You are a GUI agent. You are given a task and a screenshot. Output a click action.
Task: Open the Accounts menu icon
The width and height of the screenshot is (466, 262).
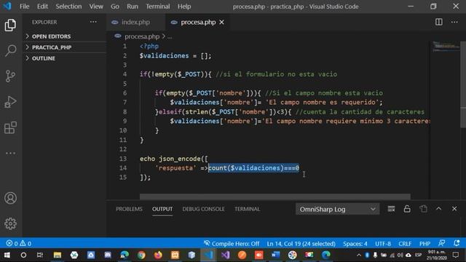10,198
